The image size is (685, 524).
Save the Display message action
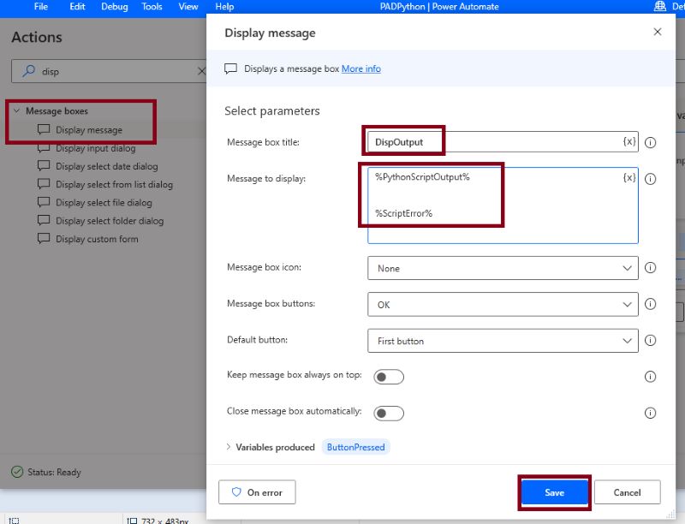click(x=553, y=492)
